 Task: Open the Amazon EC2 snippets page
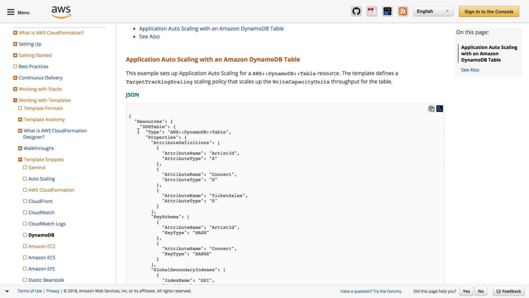42,246
